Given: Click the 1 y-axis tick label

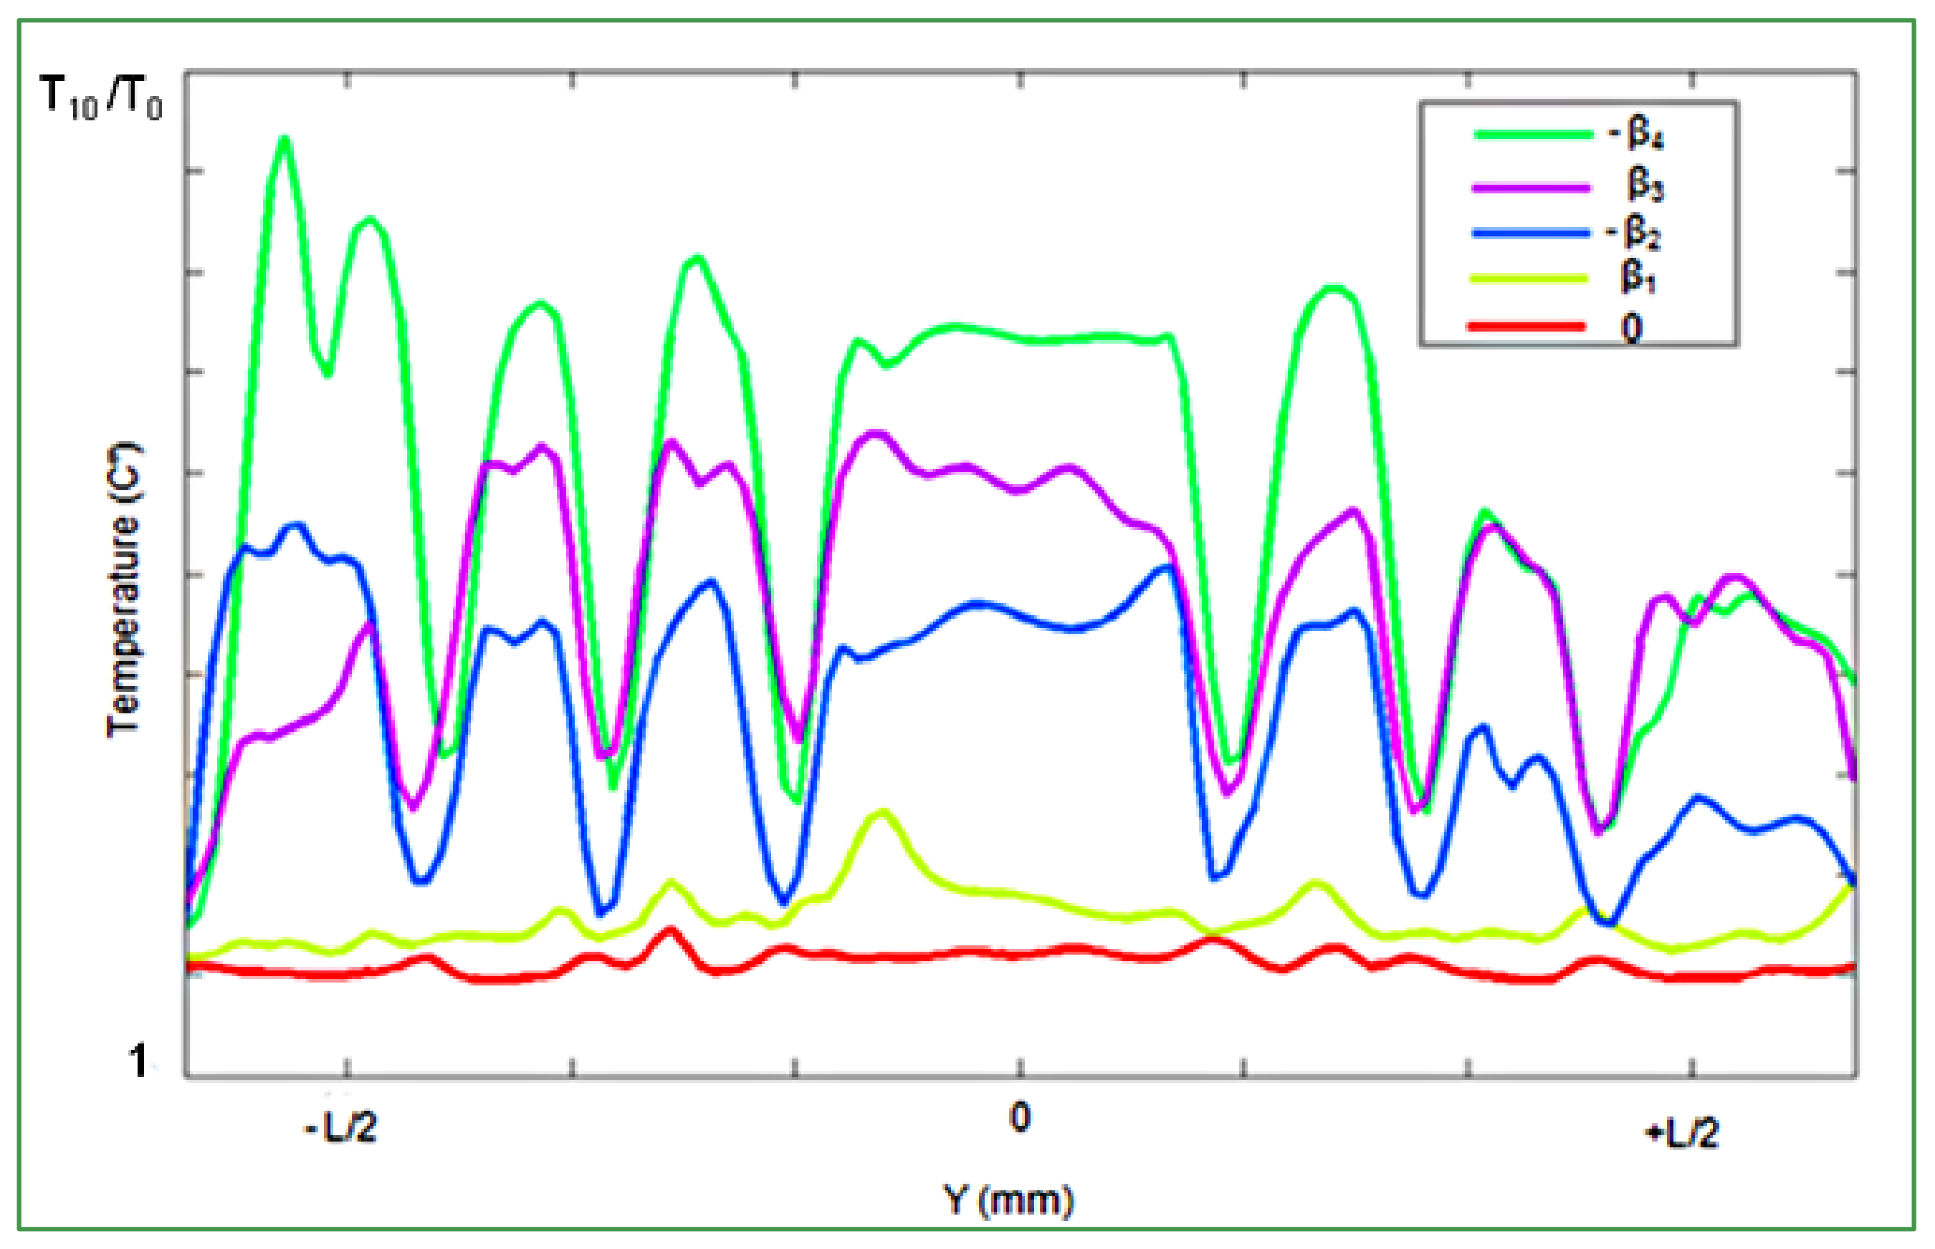Looking at the screenshot, I should (x=139, y=1061).
